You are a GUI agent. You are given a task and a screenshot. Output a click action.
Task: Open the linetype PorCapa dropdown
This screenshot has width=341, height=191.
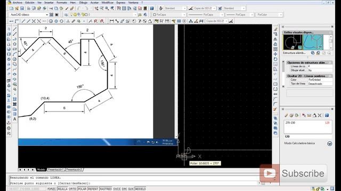click(x=222, y=15)
